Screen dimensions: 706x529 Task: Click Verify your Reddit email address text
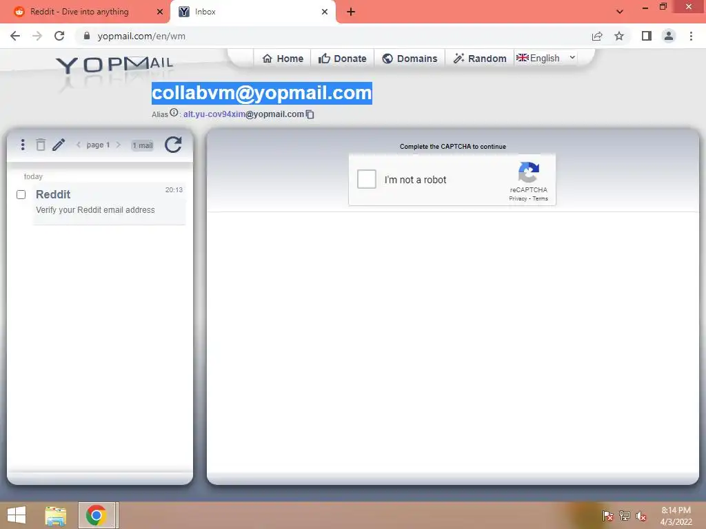coord(95,210)
